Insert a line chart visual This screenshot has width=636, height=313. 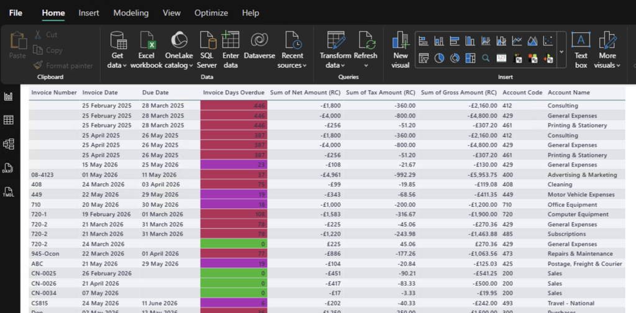pos(517,41)
